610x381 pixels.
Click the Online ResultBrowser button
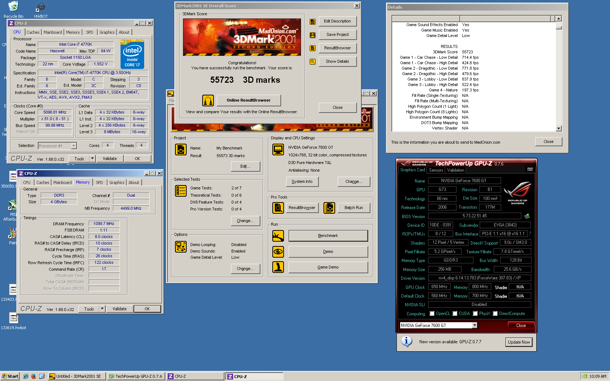[x=249, y=100]
